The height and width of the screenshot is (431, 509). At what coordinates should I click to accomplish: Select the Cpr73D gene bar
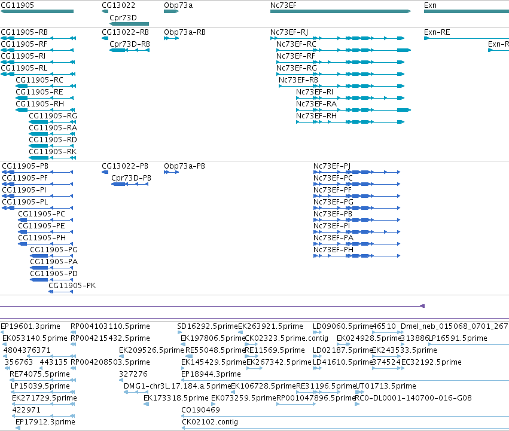(129, 24)
